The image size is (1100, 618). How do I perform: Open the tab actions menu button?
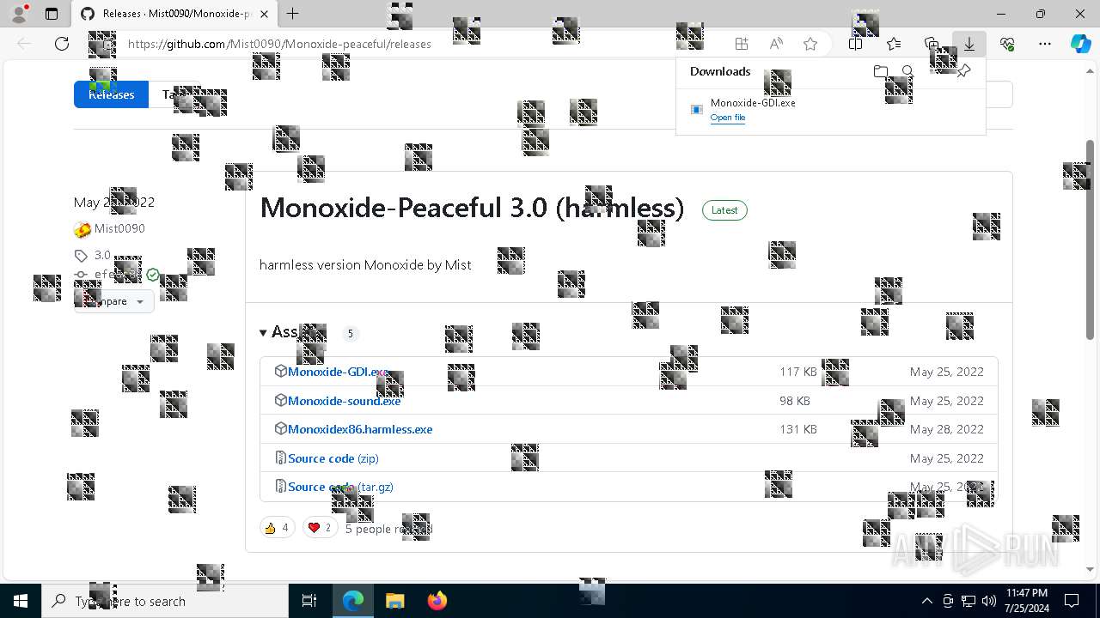coord(52,14)
